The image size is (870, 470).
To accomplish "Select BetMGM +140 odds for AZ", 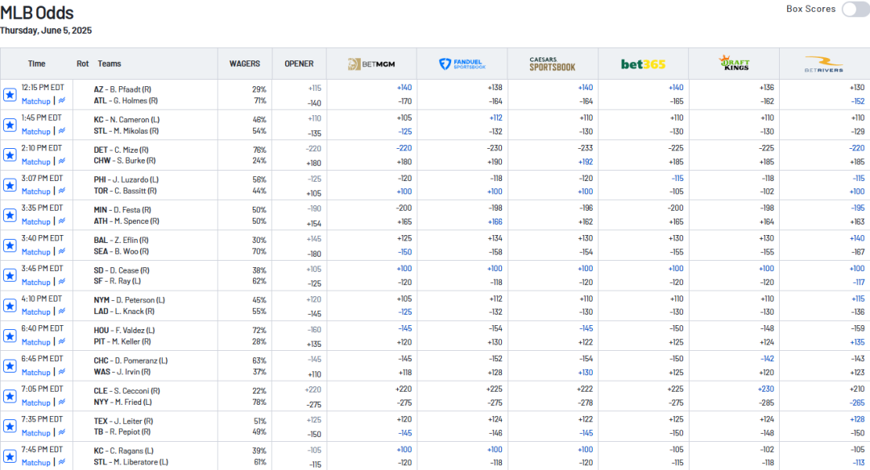I will pyautogui.click(x=404, y=88).
